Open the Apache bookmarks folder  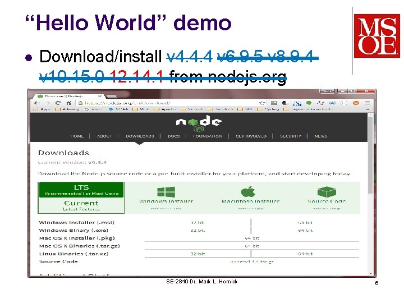click(164, 109)
